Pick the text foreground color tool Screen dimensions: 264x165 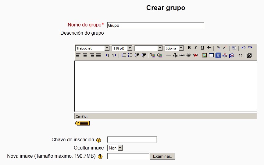153,55
